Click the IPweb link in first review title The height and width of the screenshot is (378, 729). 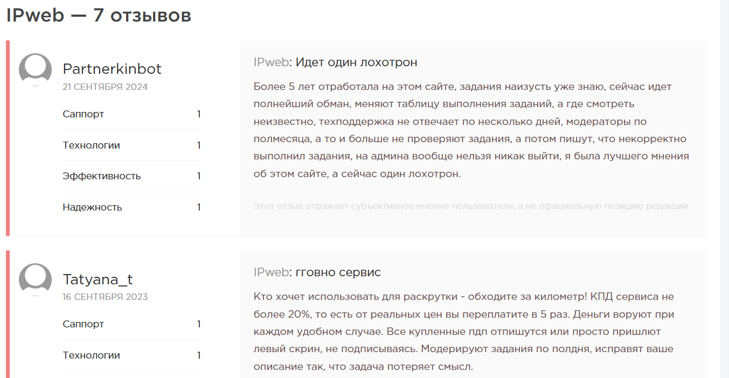(271, 62)
